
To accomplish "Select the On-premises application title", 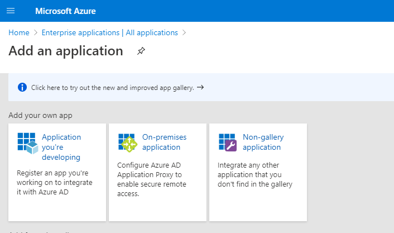I will (164, 142).
